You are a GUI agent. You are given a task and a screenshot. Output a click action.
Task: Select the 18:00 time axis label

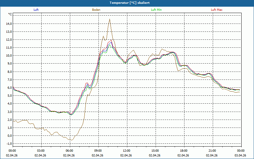coord(184,150)
